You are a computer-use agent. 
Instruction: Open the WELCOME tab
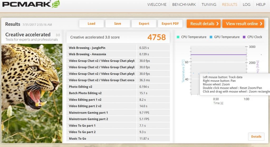pyautogui.click(x=157, y=4)
